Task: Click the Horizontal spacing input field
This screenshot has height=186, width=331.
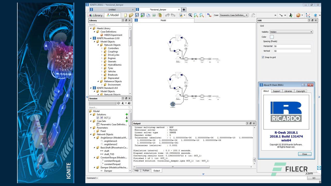Action: (x=292, y=46)
